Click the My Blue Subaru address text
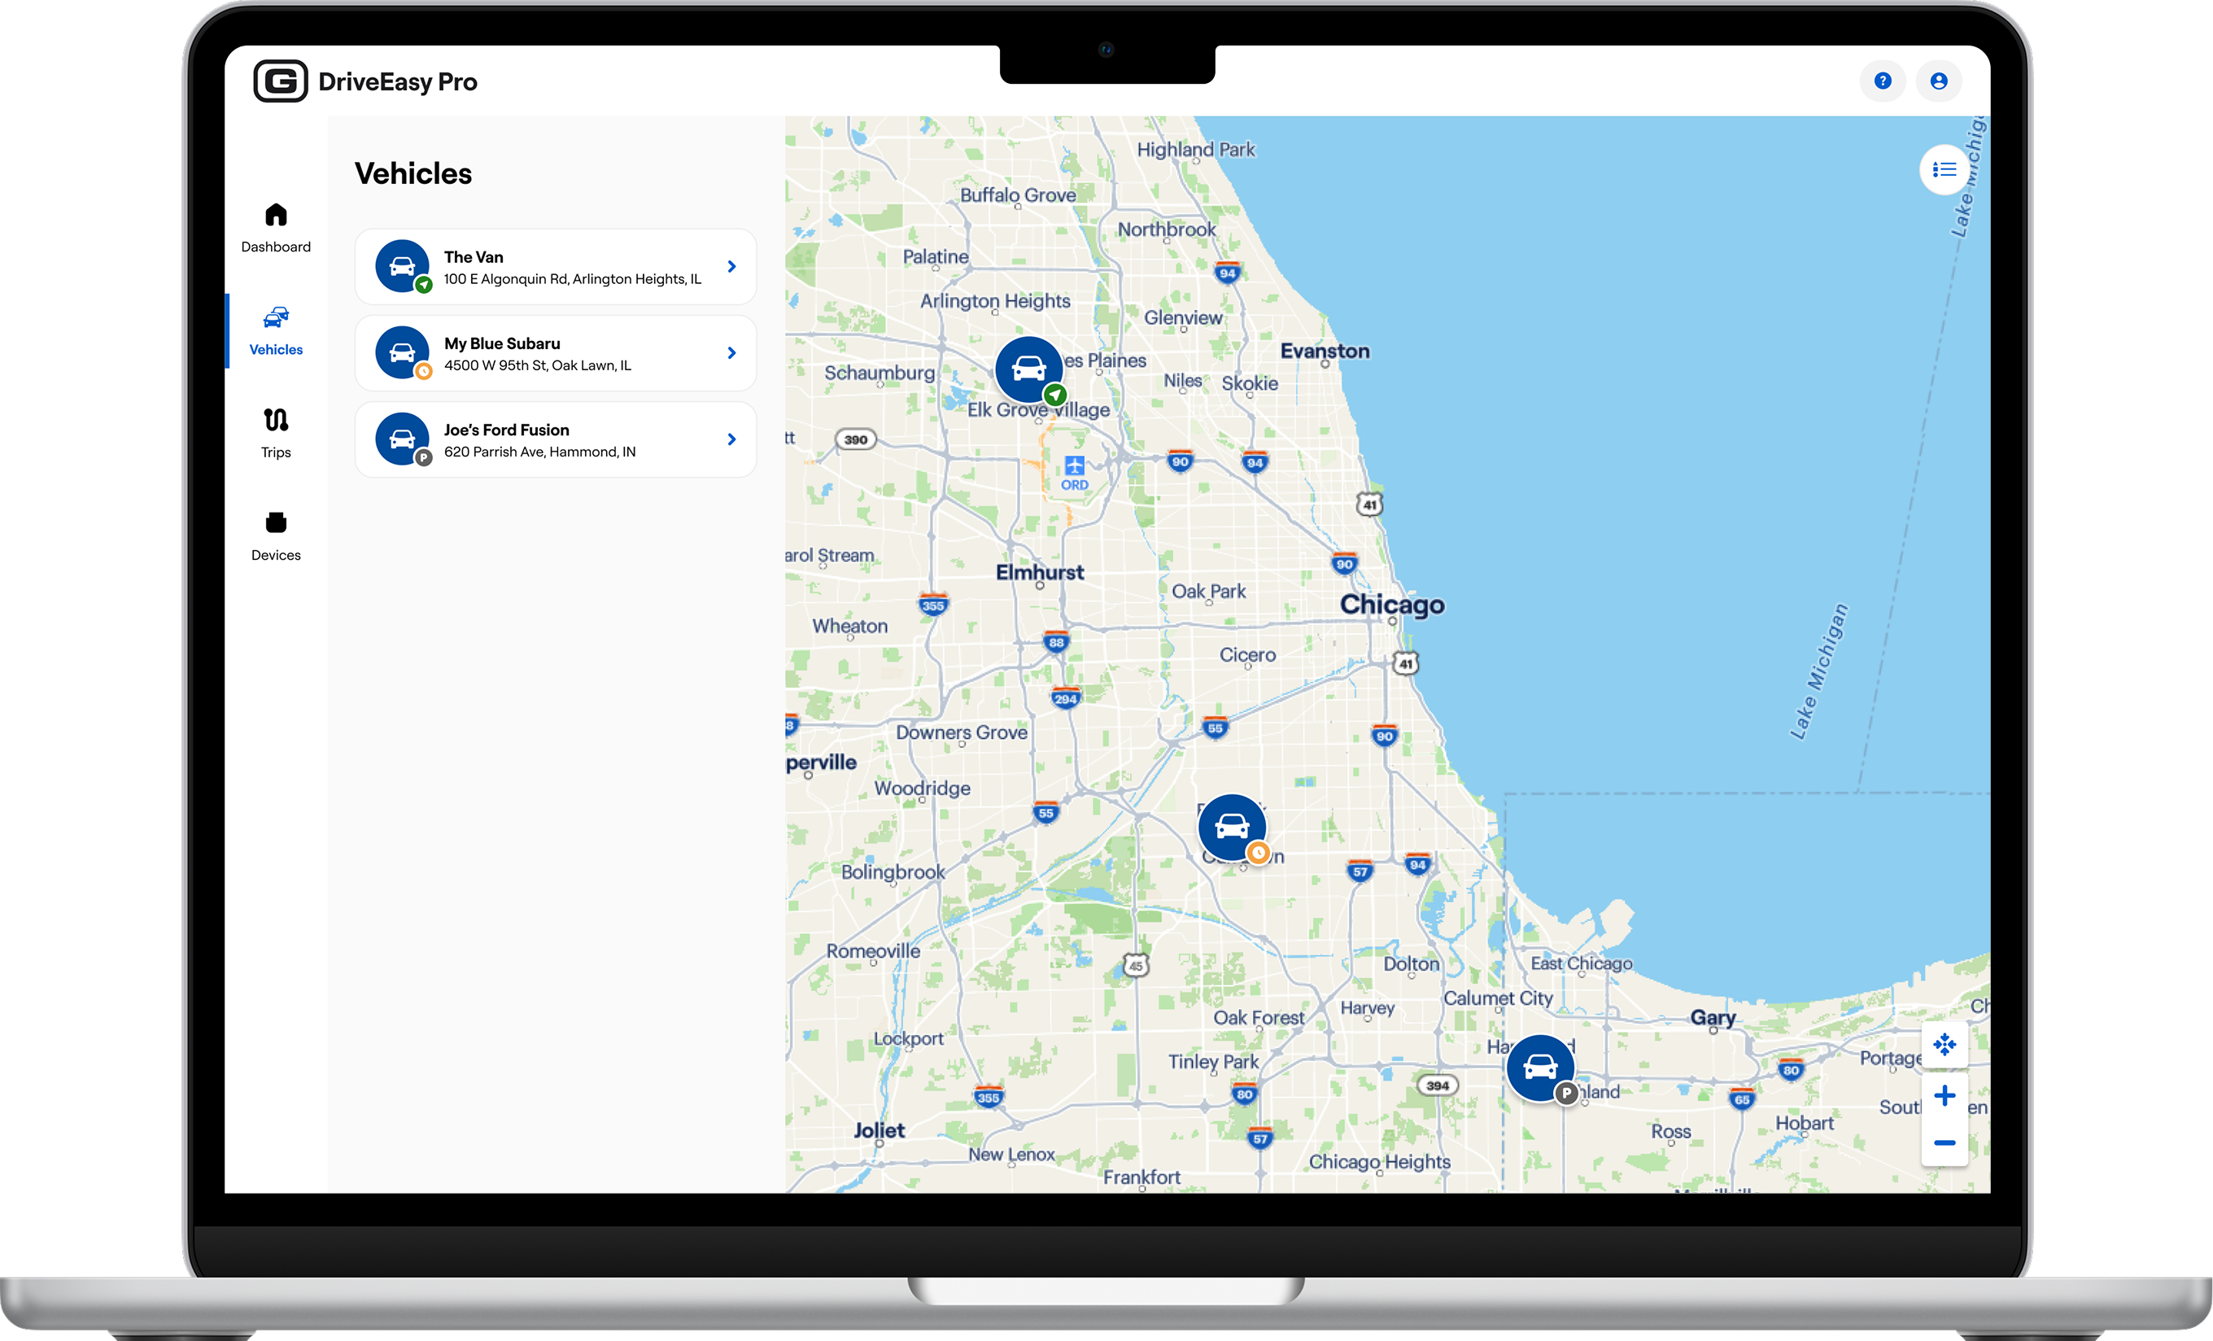This screenshot has height=1341, width=2213. [x=537, y=365]
